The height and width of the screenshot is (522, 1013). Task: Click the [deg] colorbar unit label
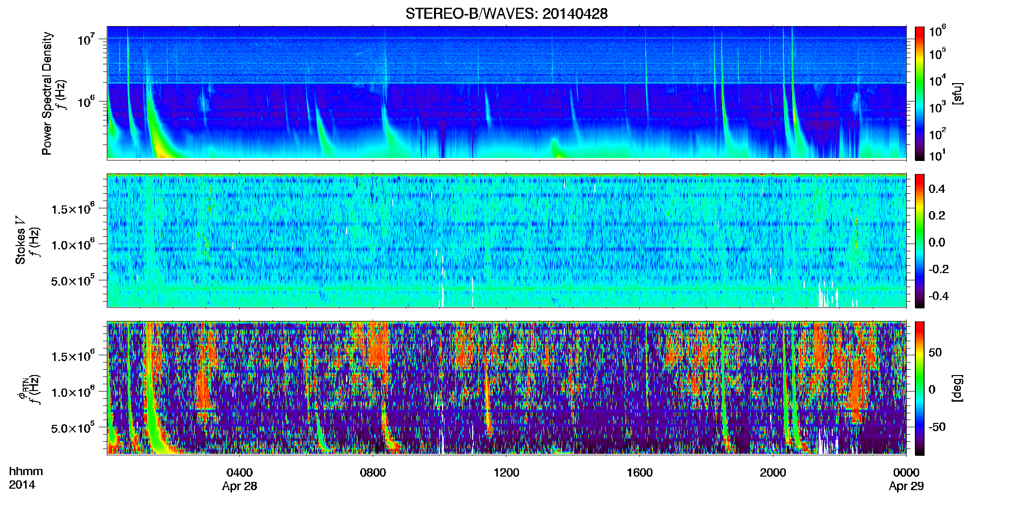pyautogui.click(x=957, y=388)
